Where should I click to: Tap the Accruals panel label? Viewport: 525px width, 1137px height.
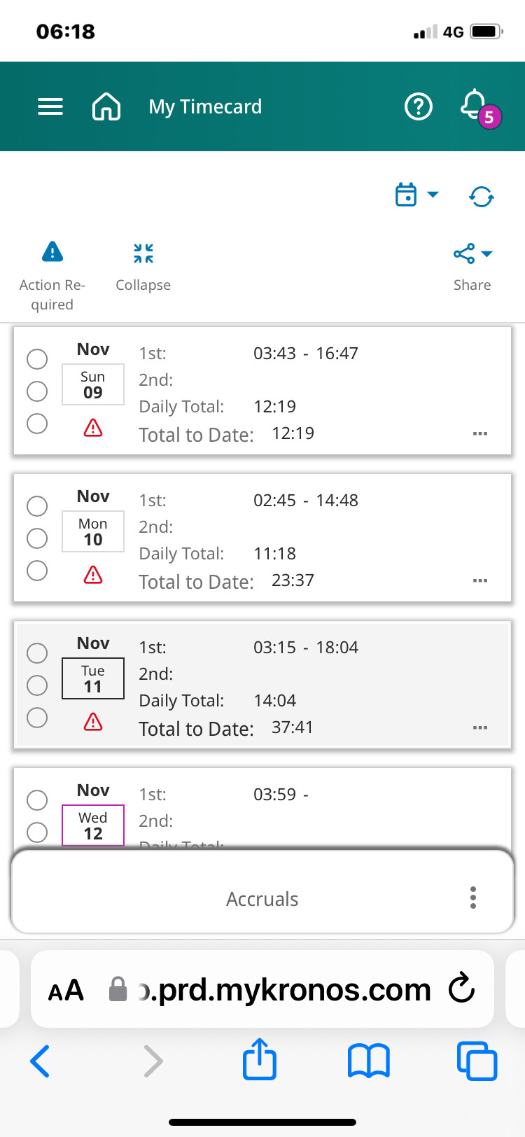[x=262, y=899]
